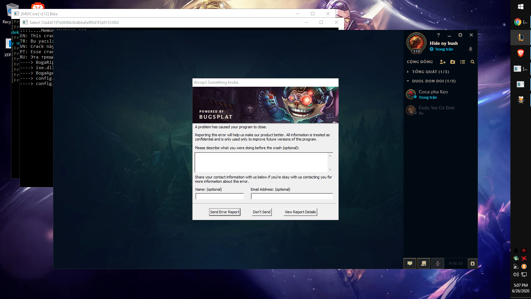Click the CỘNG ĐỒNG header
The width and height of the screenshot is (531, 299).
click(x=420, y=62)
